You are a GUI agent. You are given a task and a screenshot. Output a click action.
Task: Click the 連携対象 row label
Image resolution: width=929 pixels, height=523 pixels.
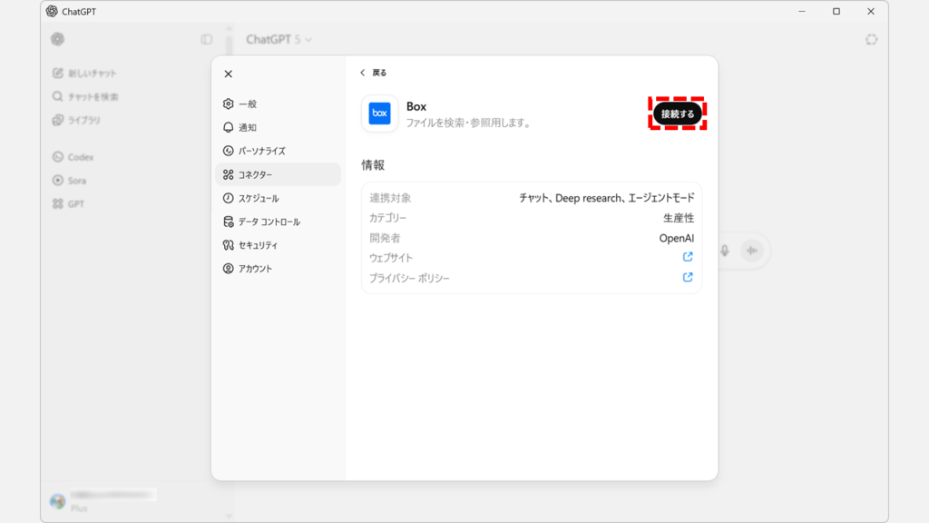pyautogui.click(x=390, y=198)
